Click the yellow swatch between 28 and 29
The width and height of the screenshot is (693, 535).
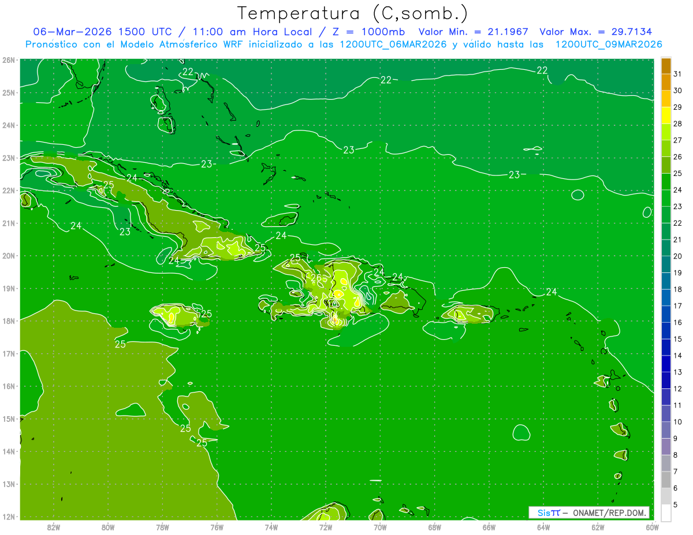click(x=666, y=115)
